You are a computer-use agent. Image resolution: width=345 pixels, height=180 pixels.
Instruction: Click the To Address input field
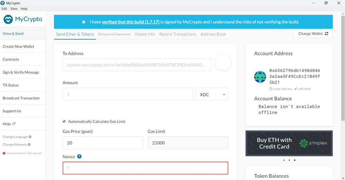(136, 65)
